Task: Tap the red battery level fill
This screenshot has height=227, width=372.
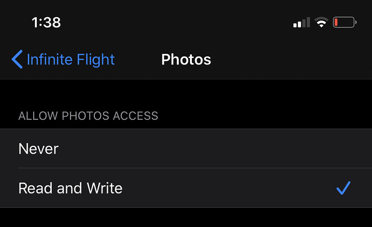Action: (x=337, y=22)
